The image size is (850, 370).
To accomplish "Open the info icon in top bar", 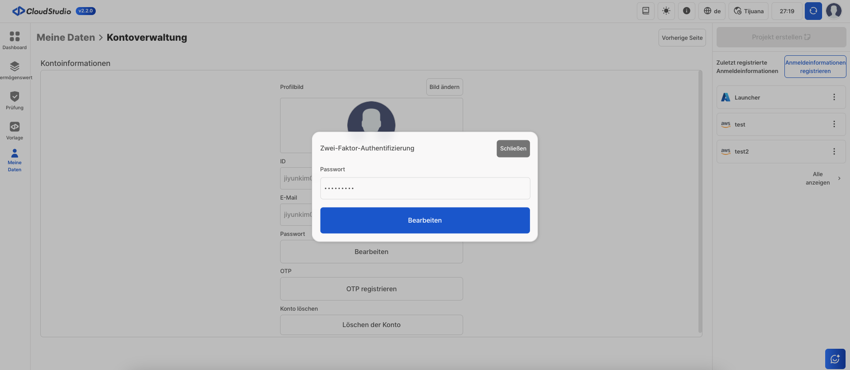I will coord(686,11).
